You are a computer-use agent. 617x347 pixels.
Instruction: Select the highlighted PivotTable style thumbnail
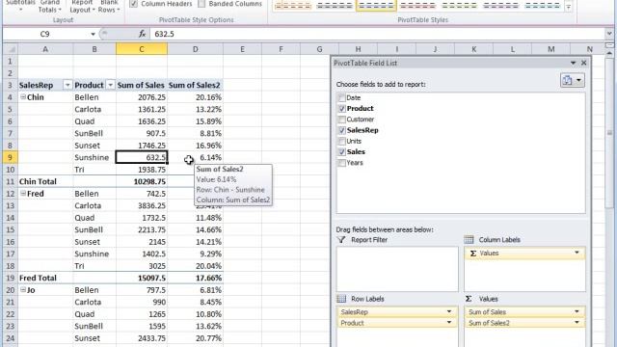[x=376, y=6]
